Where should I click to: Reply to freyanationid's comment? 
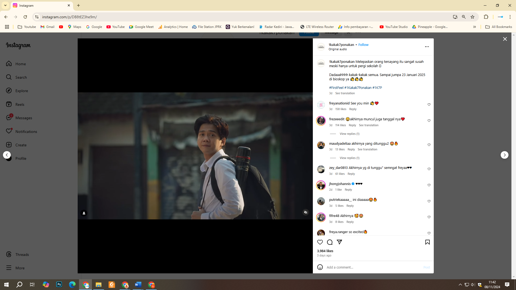tap(353, 109)
